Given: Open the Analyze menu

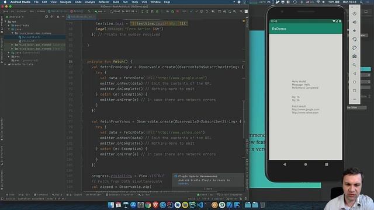Looking at the screenshot, I should (x=90, y=2).
